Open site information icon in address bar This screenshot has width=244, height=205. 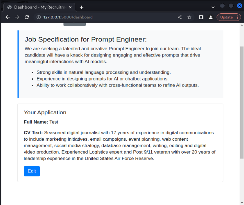[39, 17]
